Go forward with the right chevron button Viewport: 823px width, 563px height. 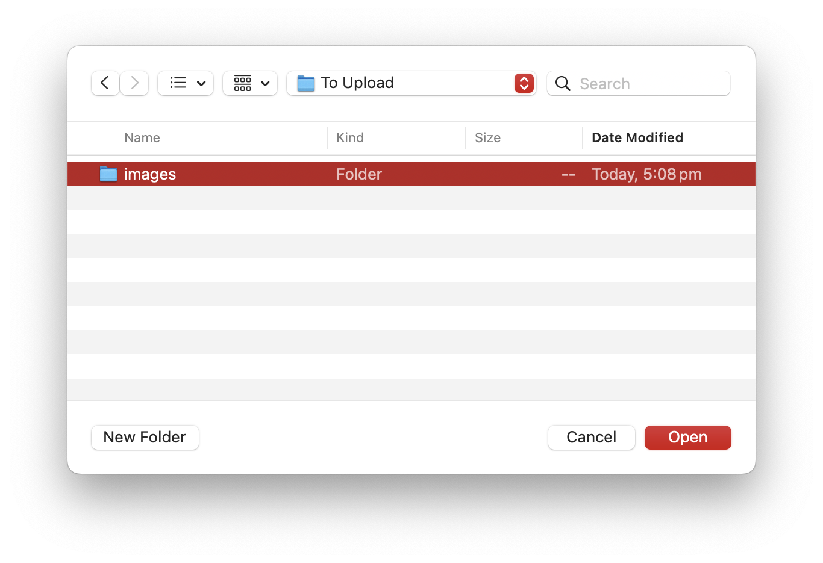tap(134, 83)
